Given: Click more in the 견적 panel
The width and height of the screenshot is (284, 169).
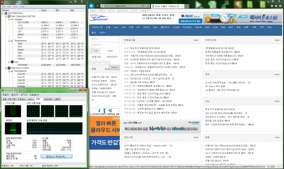Looking at the screenshot, I should (x=277, y=75).
